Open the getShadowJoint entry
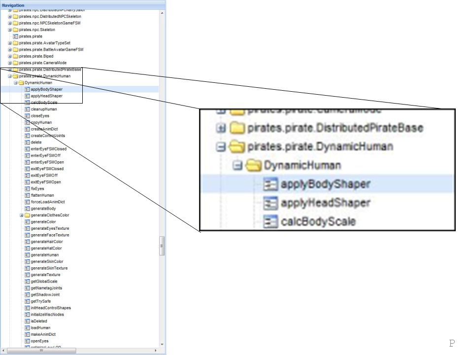Image resolution: width=473 pixels, height=355 pixels. [45, 295]
